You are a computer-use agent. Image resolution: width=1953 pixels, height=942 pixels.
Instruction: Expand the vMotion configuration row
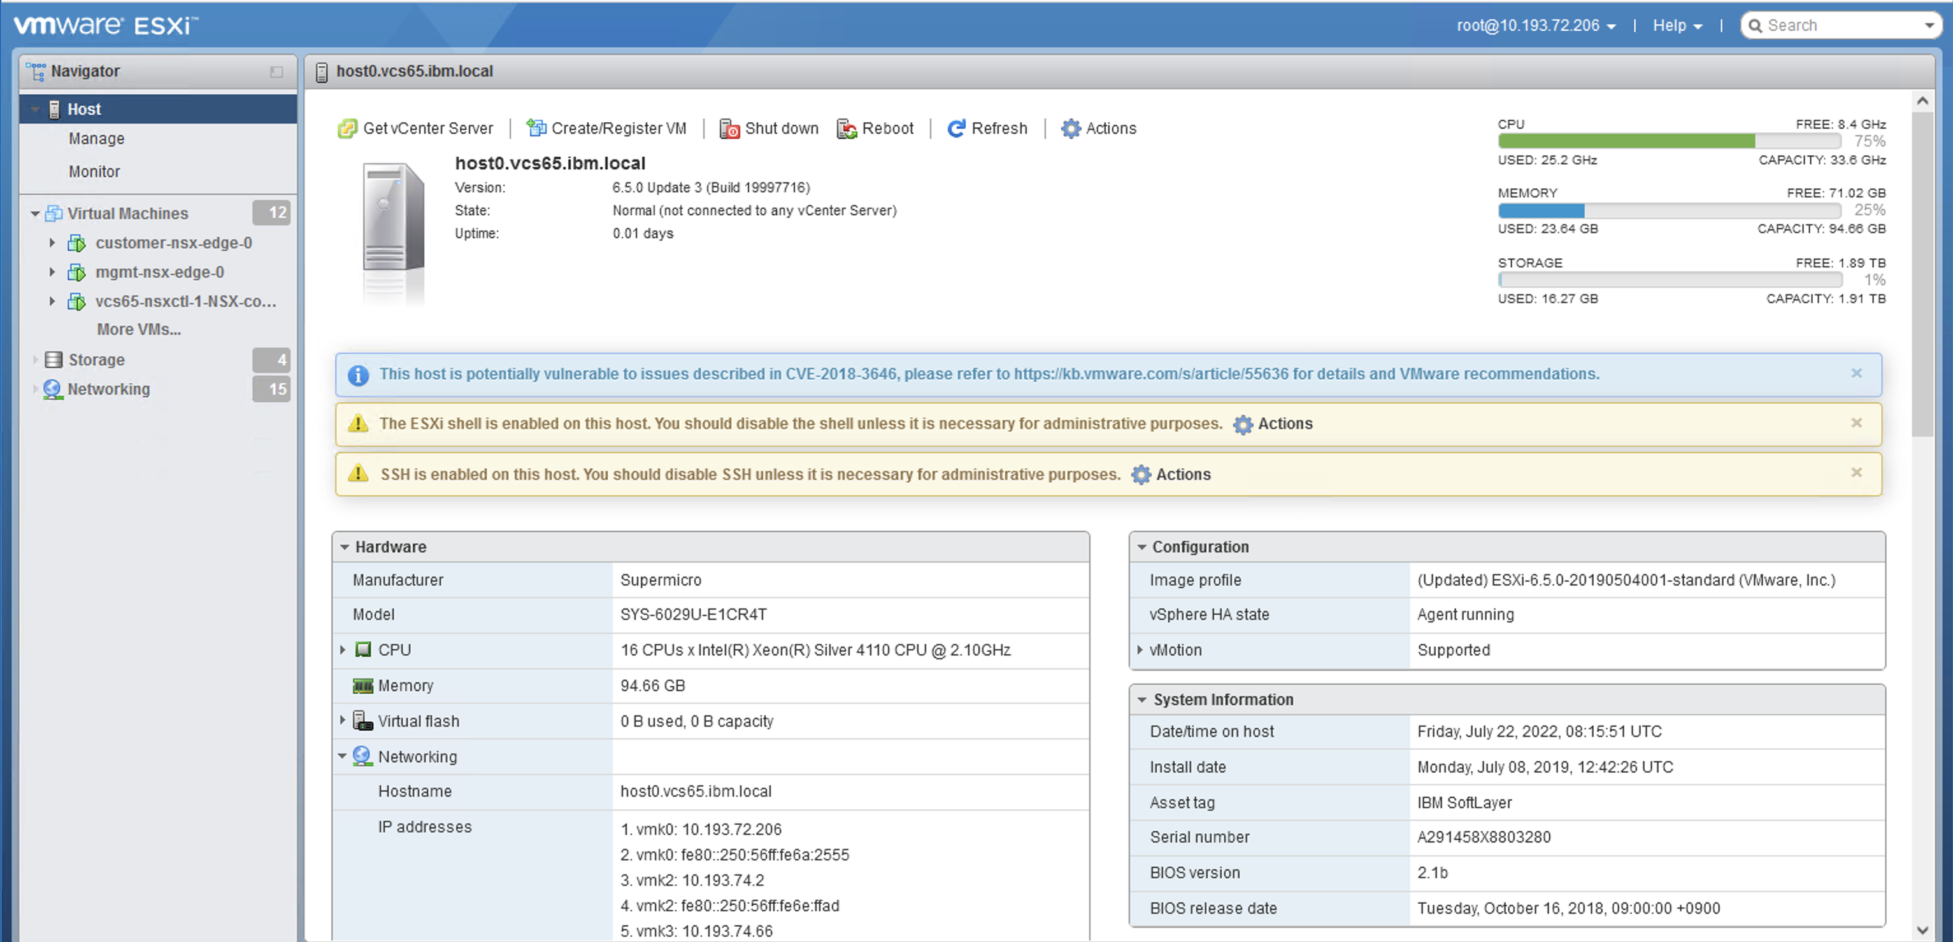[x=1140, y=650]
